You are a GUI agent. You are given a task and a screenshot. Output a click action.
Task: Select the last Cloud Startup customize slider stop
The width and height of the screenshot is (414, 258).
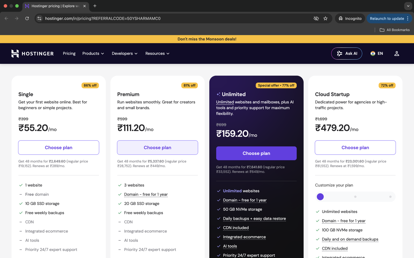click(390, 197)
